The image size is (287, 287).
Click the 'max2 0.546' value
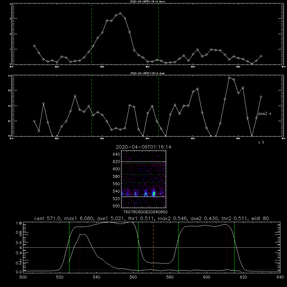click(172, 218)
